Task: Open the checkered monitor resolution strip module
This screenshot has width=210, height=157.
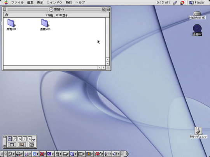Action: click(x=81, y=154)
